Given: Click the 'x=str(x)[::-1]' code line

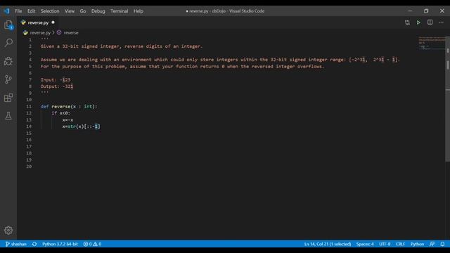Looking at the screenshot, I should tap(82, 126).
